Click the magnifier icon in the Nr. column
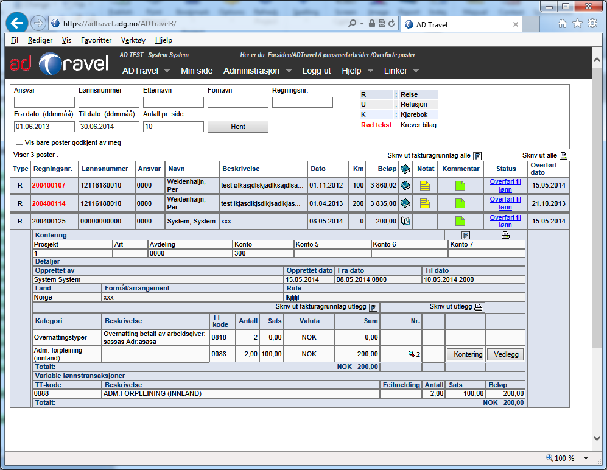 tap(412, 354)
